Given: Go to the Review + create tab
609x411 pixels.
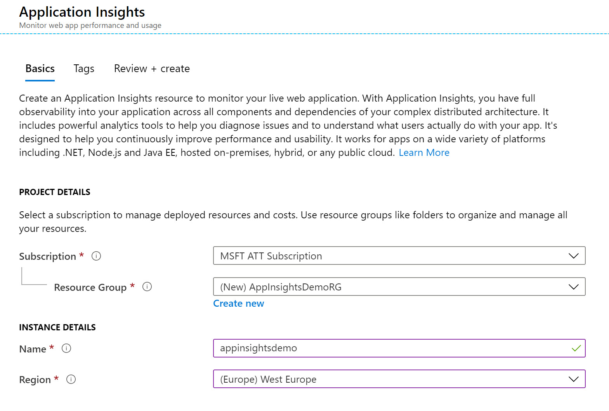Looking at the screenshot, I should click(152, 69).
